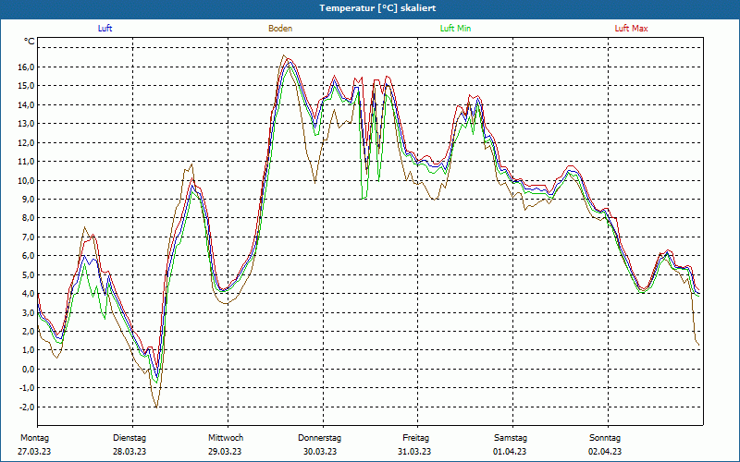Select the date 02.04.23 below the chart
Screen dimensions: 740x462
coord(605,452)
